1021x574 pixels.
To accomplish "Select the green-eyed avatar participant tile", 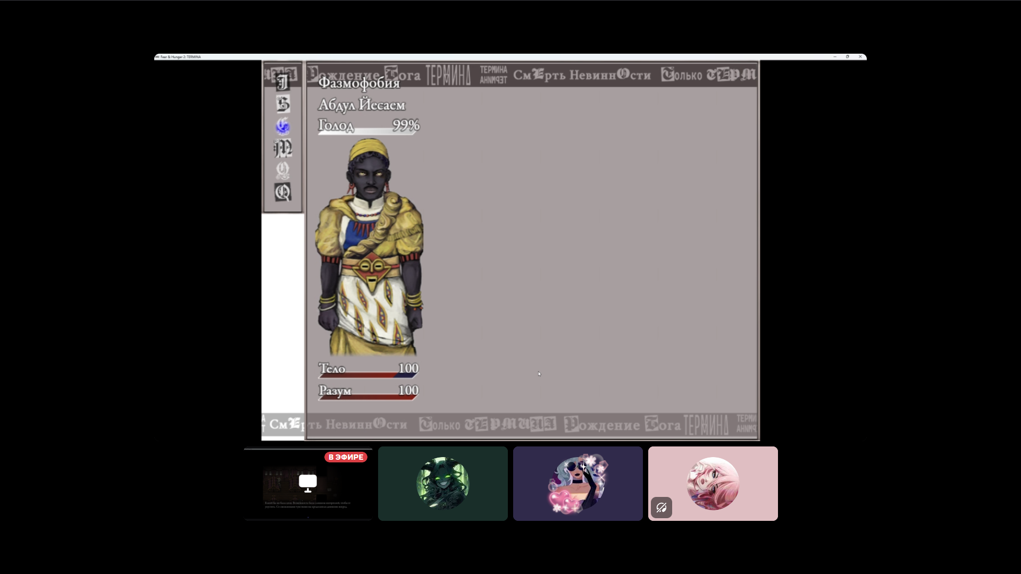I will [443, 484].
